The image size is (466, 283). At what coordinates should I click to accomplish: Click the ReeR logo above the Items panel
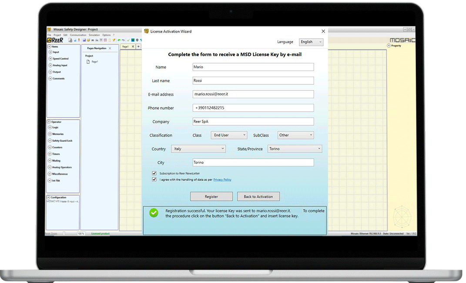pos(54,40)
